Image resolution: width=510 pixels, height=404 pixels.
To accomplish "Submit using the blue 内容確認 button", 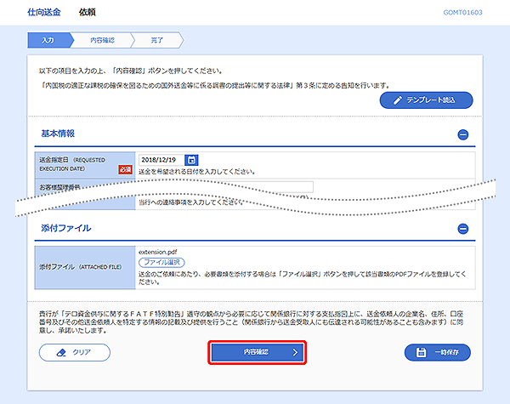I will (x=257, y=351).
